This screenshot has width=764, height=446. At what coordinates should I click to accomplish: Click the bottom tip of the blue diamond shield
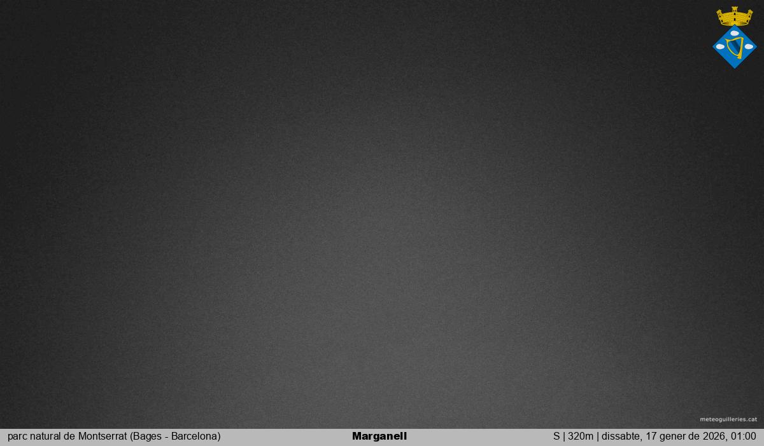tap(735, 66)
